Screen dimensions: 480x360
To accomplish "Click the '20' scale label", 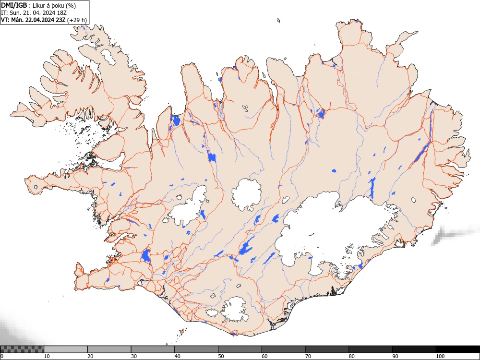I will pyautogui.click(x=90, y=356).
